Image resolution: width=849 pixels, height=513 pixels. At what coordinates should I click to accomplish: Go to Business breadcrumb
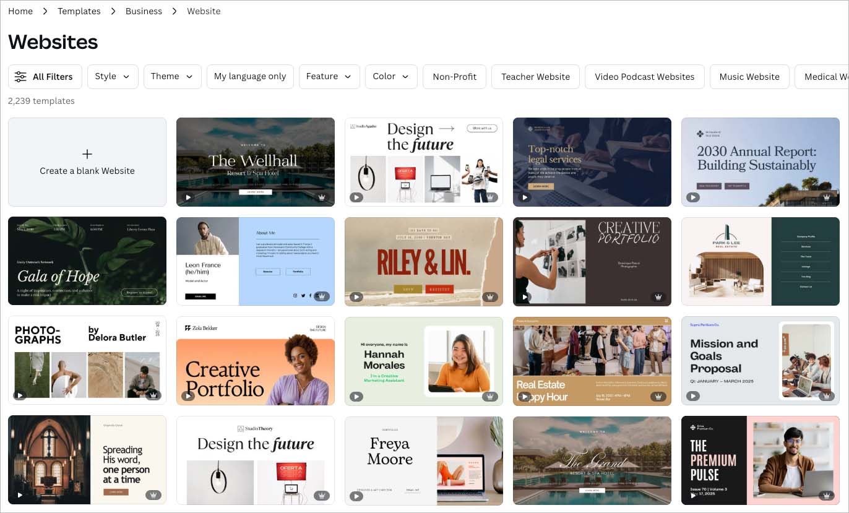(144, 11)
